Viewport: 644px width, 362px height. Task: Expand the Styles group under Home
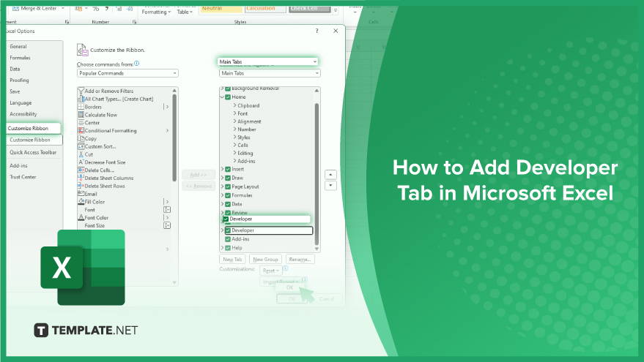point(235,137)
